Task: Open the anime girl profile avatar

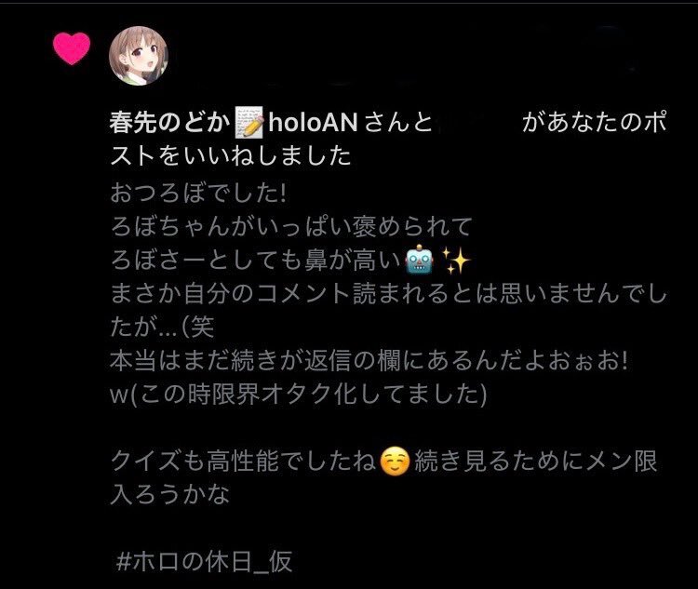Action: 139,56
